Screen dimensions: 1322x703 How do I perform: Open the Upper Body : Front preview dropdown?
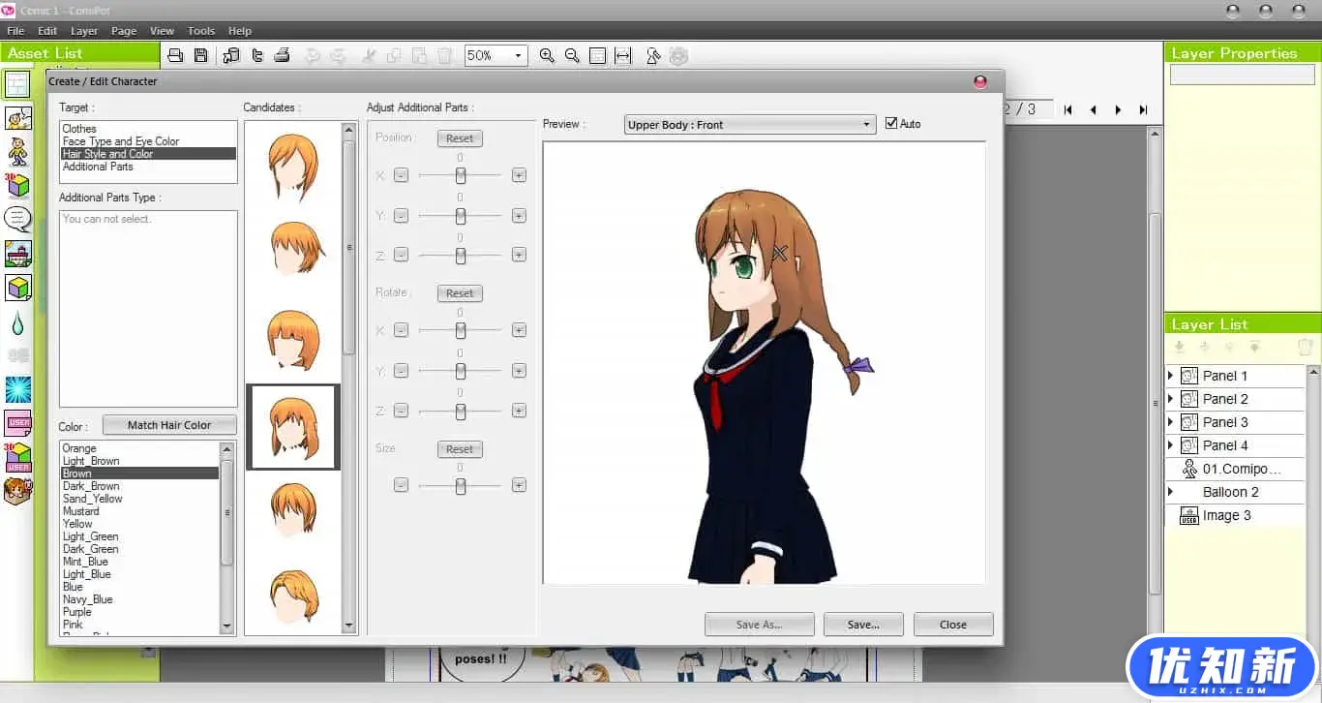click(749, 125)
